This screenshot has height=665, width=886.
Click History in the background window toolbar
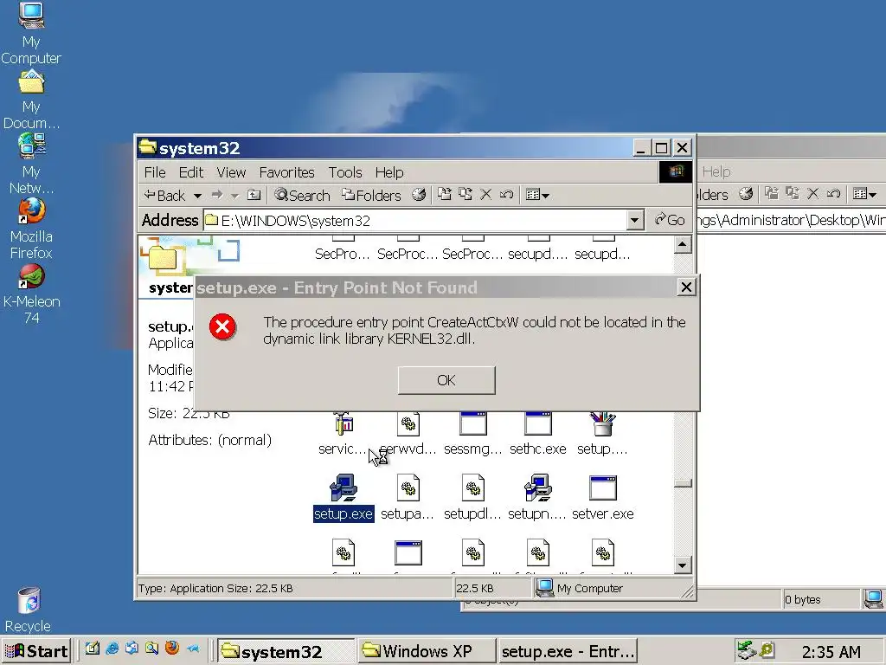pos(746,194)
